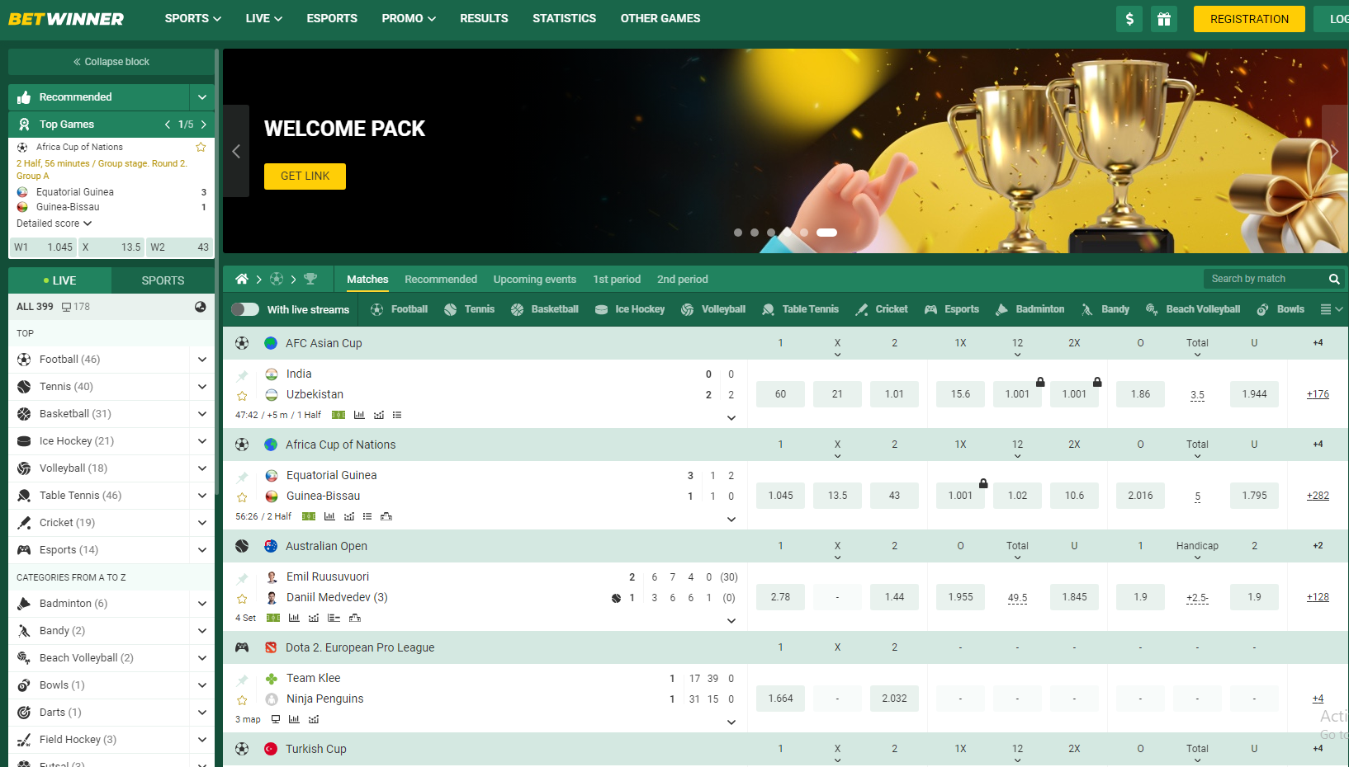
Task: Open the SPORTS menu in top navigation
Action: (192, 18)
